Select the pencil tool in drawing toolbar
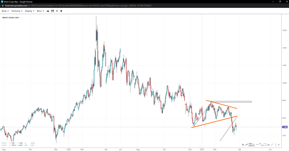289x151 pixels. tap(243, 145)
